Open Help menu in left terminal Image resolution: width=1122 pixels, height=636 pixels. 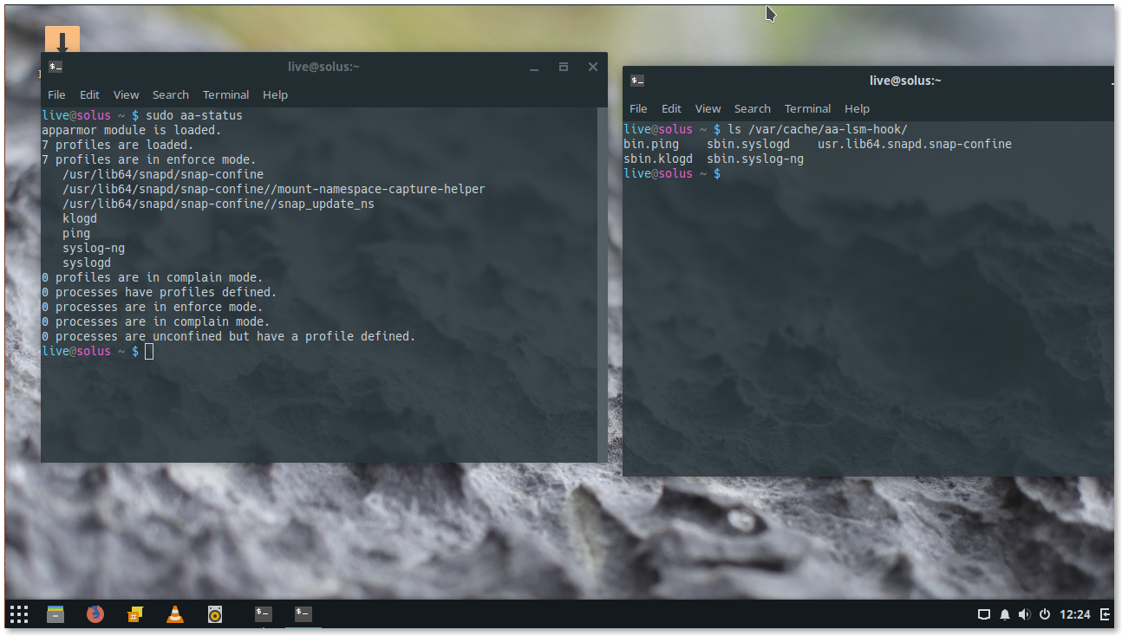275,94
